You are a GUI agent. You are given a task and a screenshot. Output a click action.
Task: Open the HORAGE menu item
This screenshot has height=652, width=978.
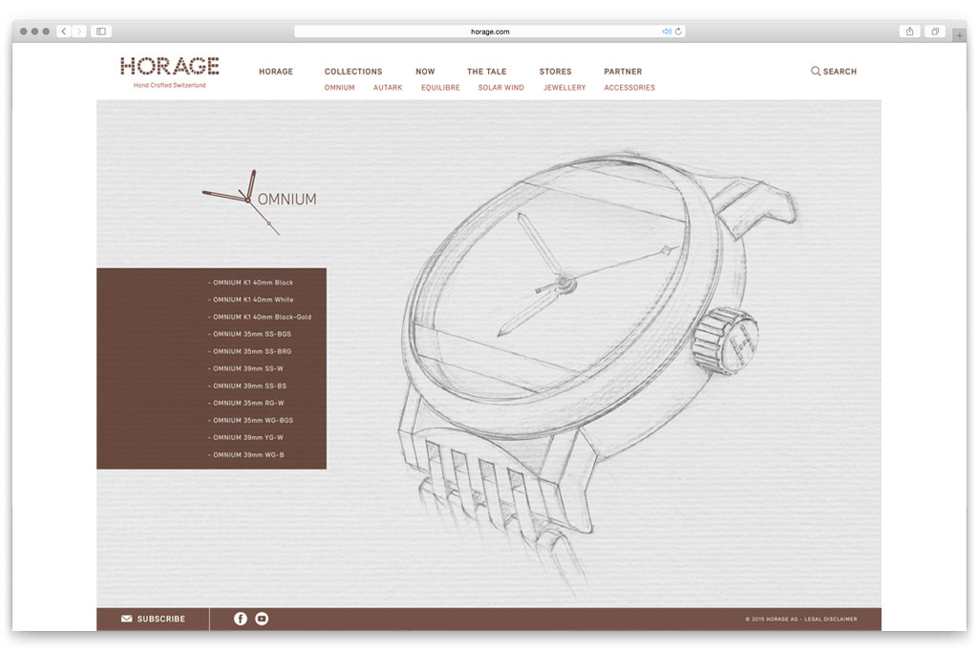[x=276, y=72]
